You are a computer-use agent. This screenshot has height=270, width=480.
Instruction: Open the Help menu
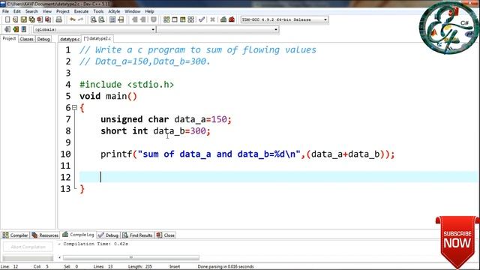(x=149, y=11)
